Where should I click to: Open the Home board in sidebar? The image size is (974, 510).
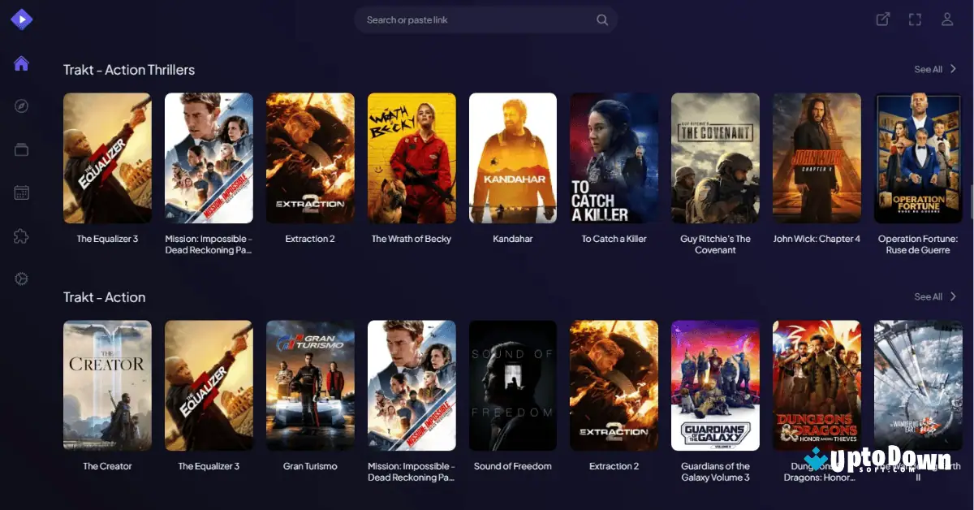[x=21, y=63]
